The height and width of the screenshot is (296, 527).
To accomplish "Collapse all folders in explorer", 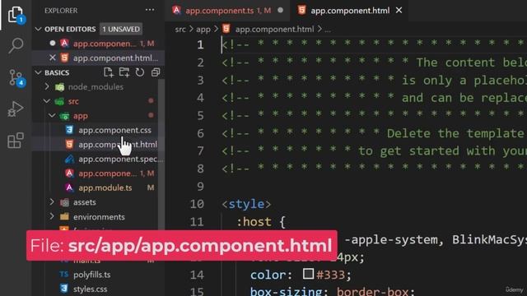I will (x=156, y=72).
